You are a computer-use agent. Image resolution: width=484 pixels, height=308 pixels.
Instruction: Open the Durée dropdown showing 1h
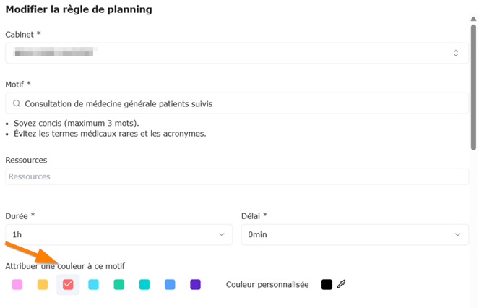coord(119,235)
